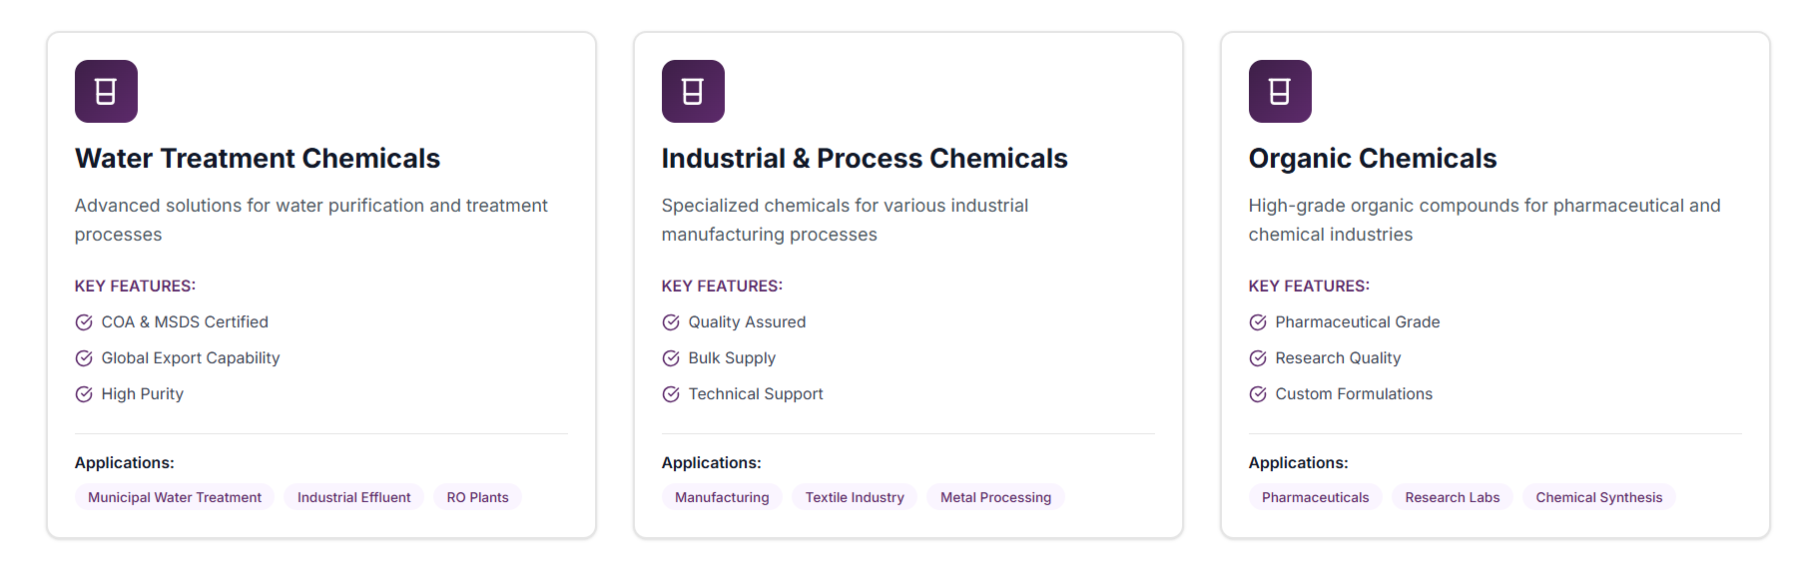Click the RO Plants application tag
Viewport: 1795px width, 583px height.
tap(477, 497)
